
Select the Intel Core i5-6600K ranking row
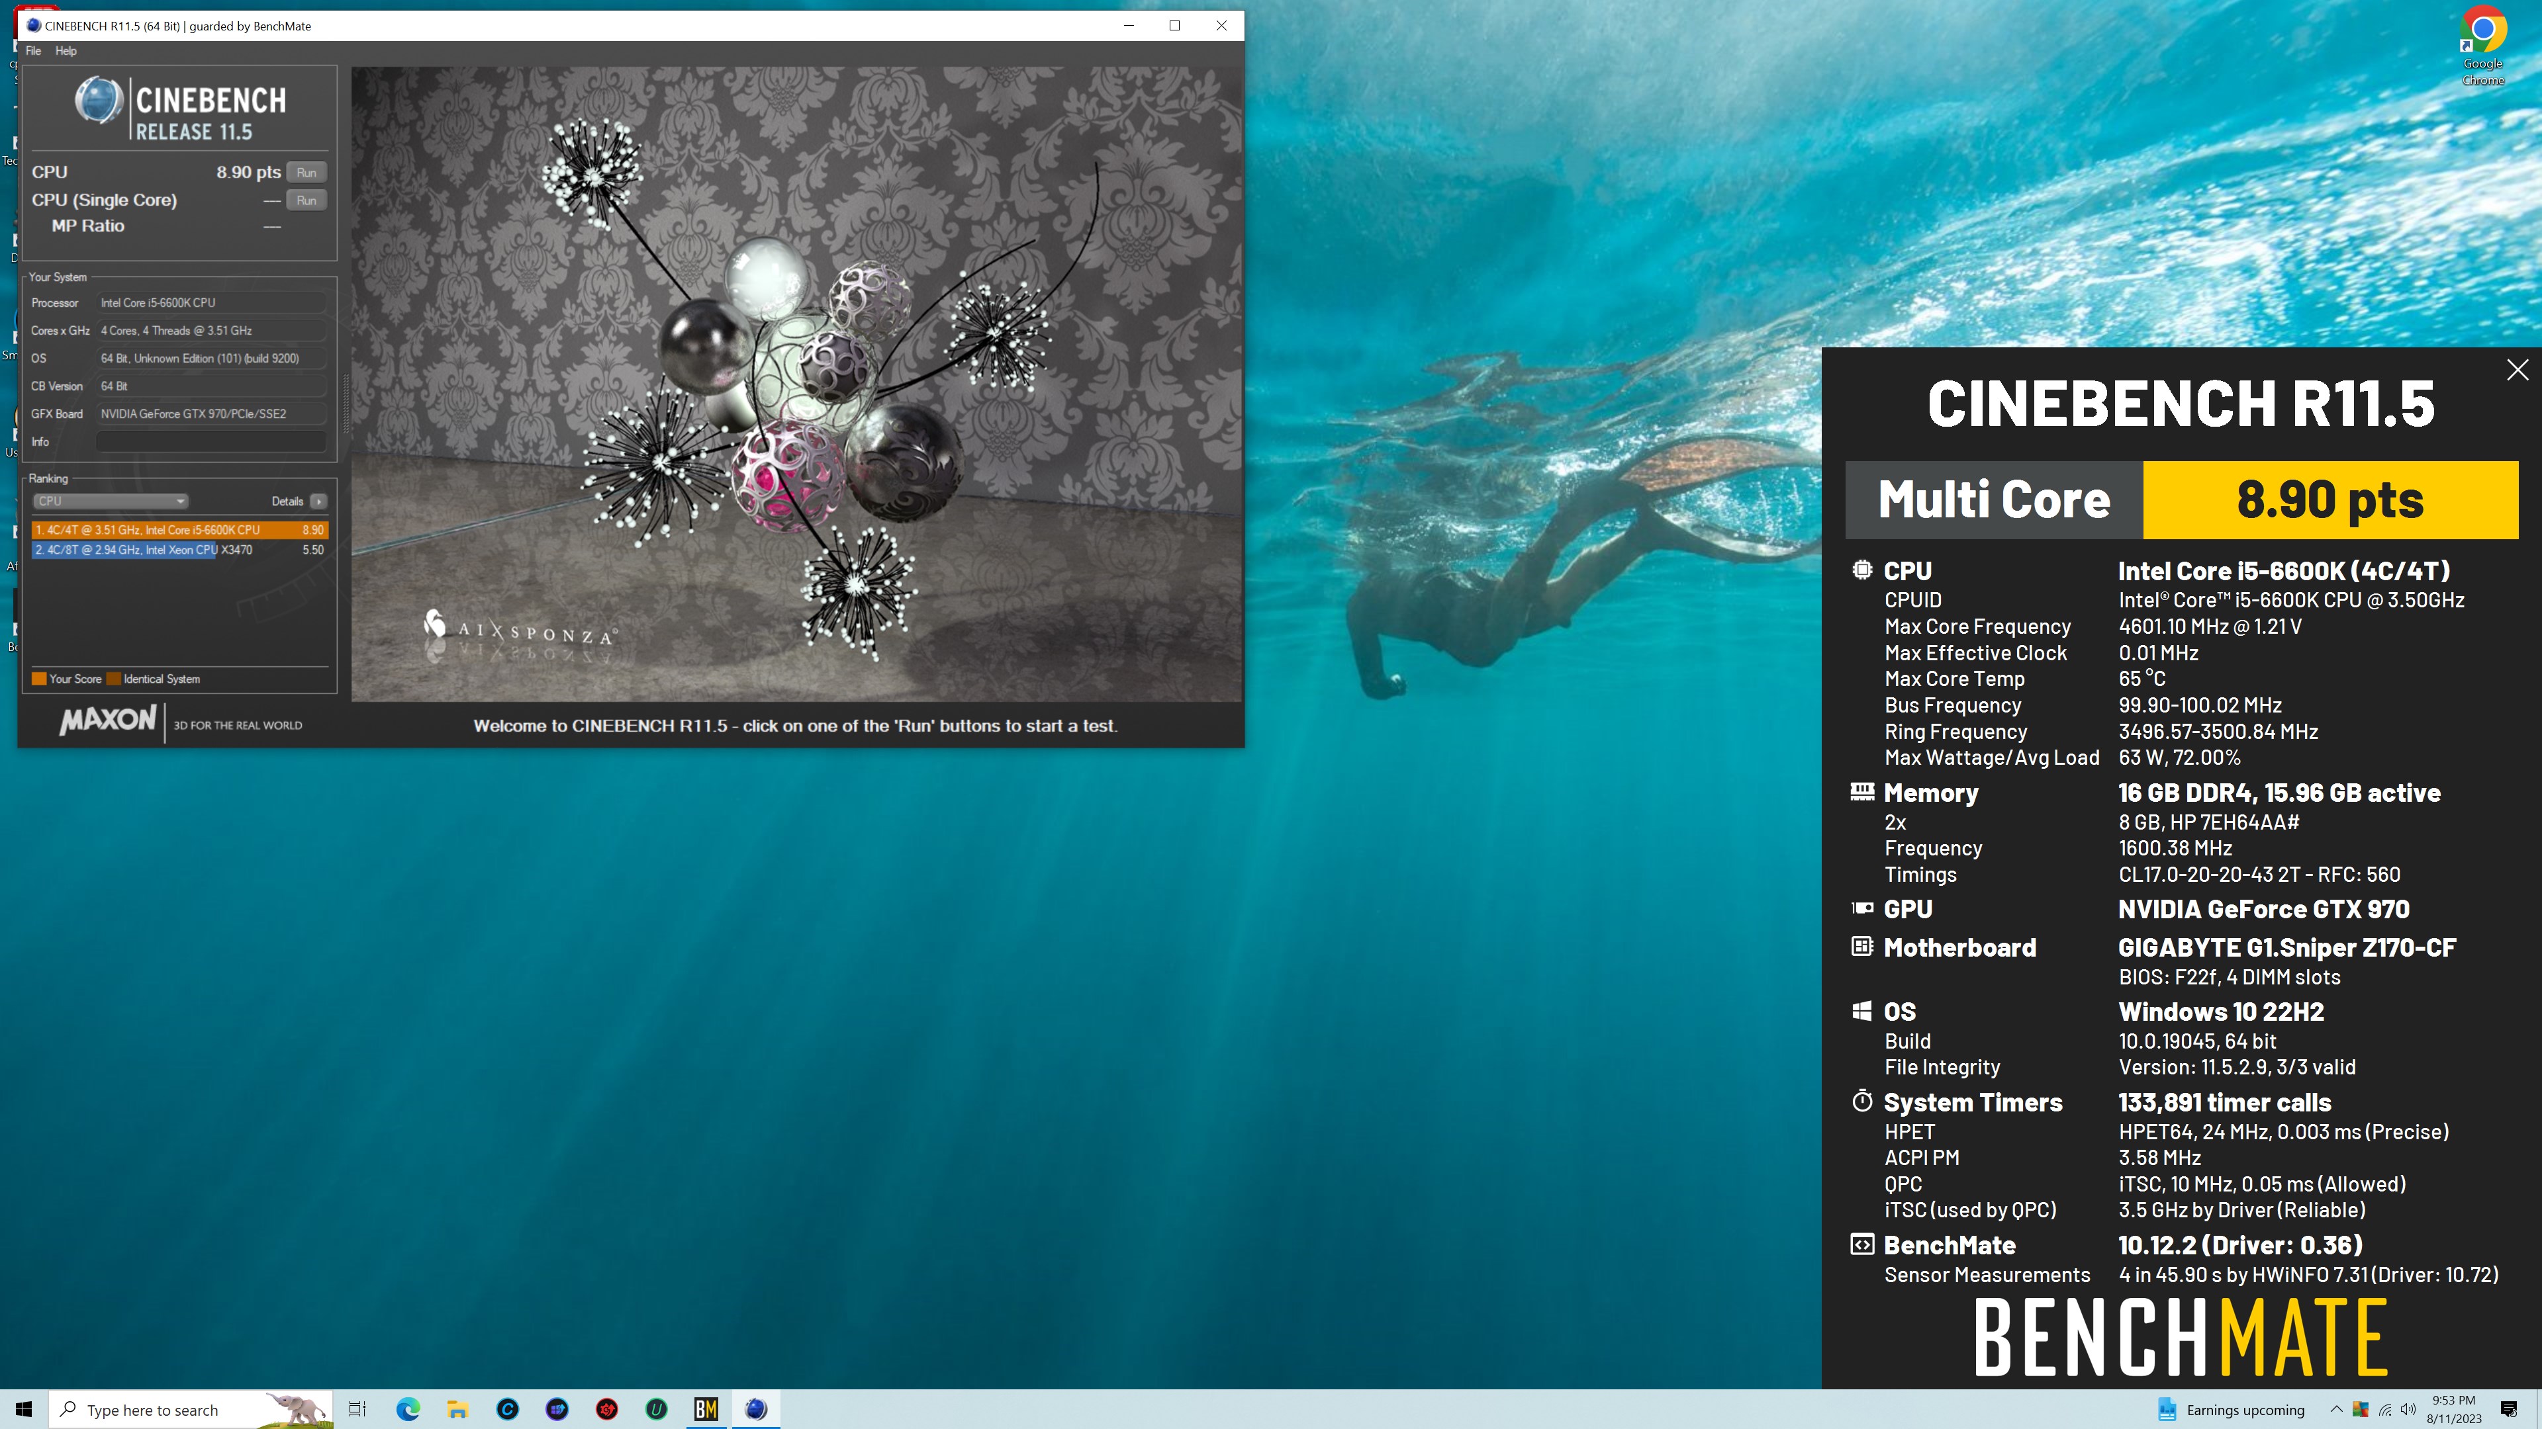tap(179, 529)
